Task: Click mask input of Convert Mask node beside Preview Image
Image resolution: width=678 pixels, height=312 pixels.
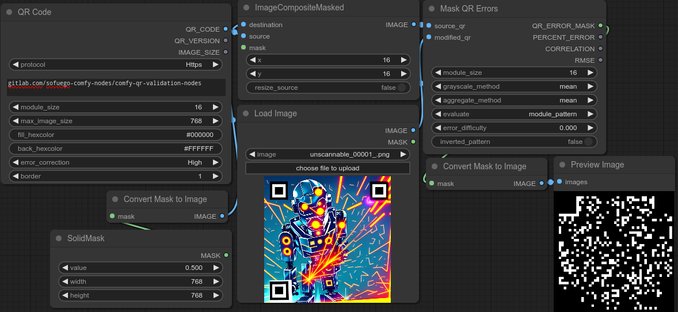Action: click(x=432, y=184)
